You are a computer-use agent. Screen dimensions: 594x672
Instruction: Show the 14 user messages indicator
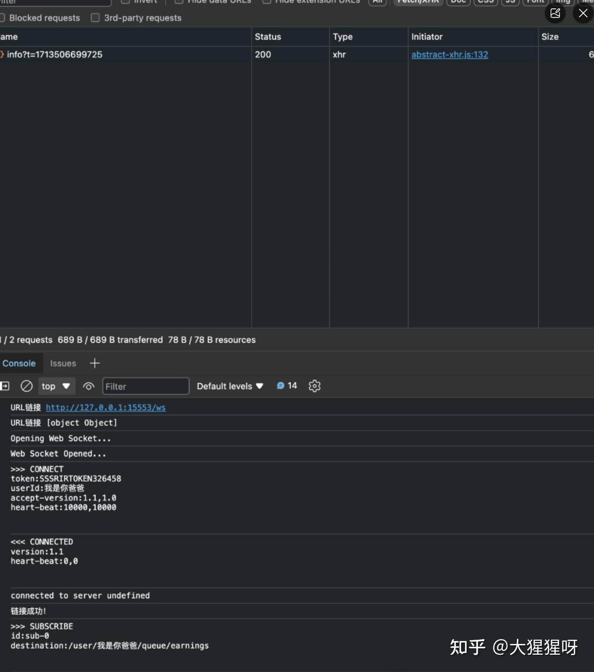click(x=287, y=386)
